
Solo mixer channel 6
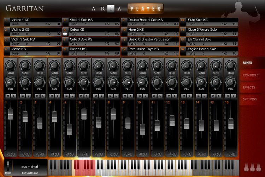click(x=87, y=96)
